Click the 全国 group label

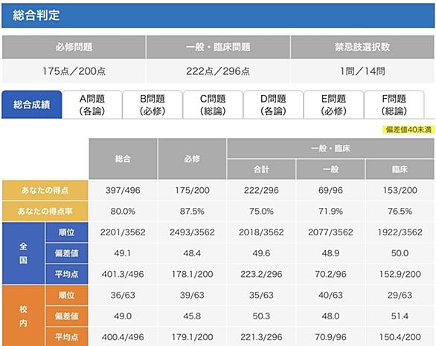[23, 253]
